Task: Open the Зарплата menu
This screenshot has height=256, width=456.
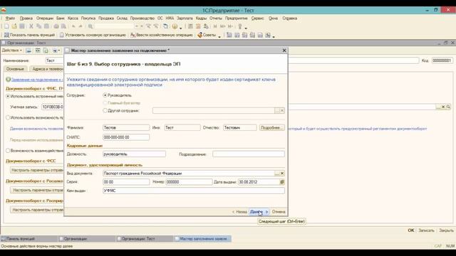Action: click(x=185, y=18)
